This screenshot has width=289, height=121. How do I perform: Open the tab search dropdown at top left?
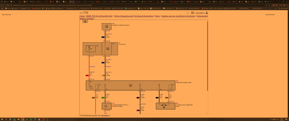tap(2, 2)
